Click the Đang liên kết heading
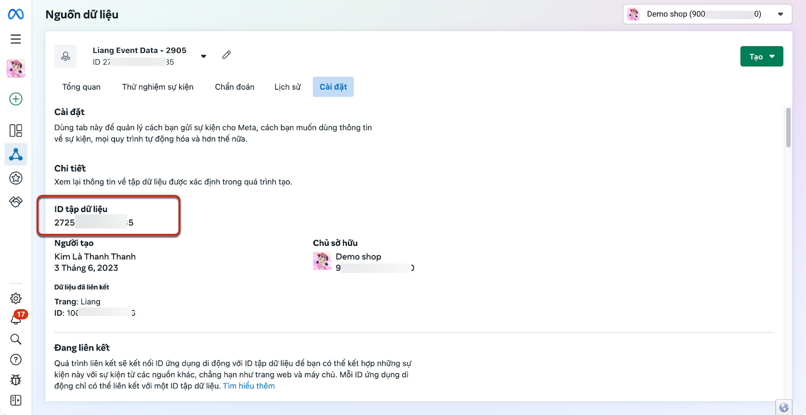Image resolution: width=806 pixels, height=415 pixels. 82,348
